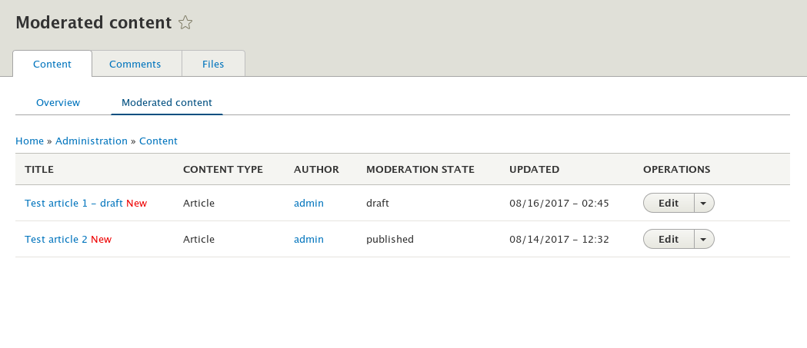
Task: Click the star shortcut icon beside the title
Action: [x=185, y=23]
